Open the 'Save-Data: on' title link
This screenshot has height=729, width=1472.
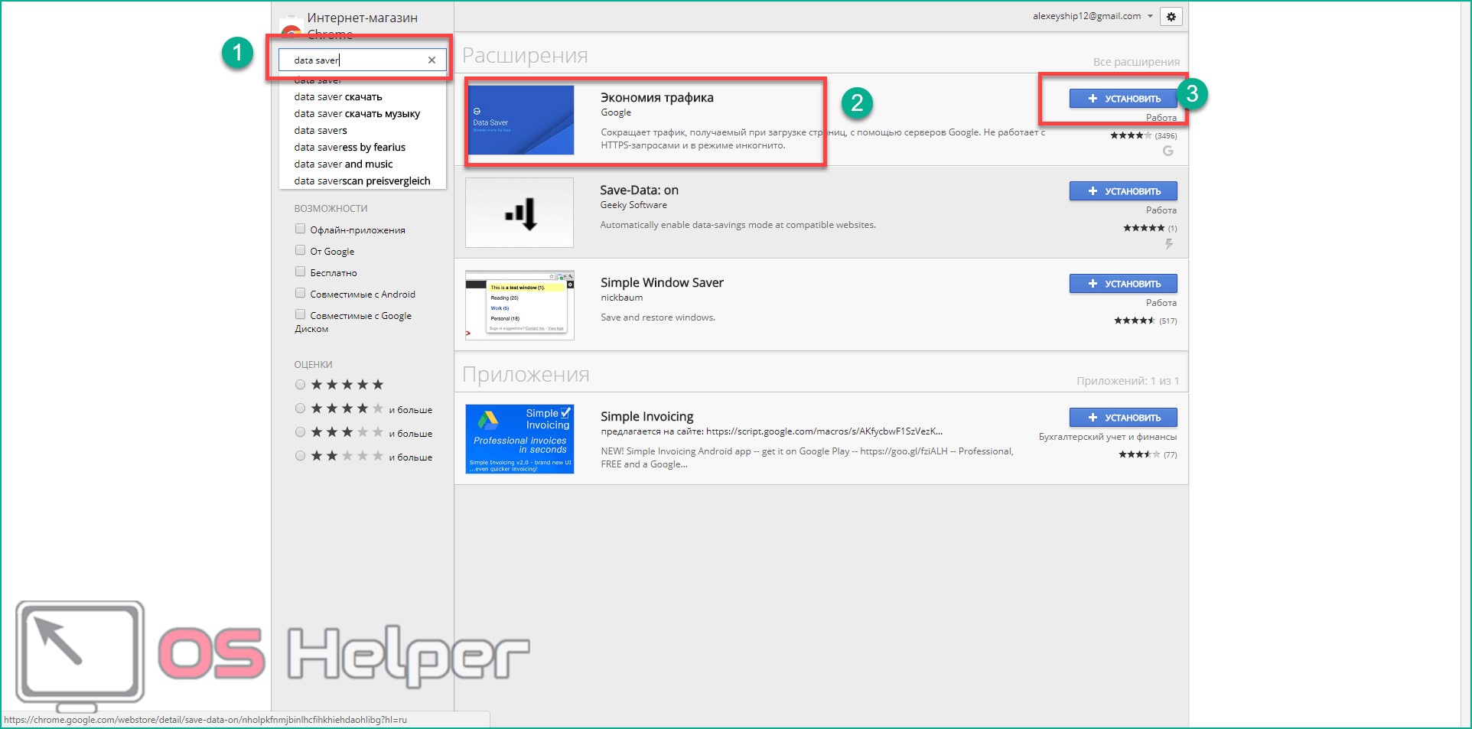639,190
